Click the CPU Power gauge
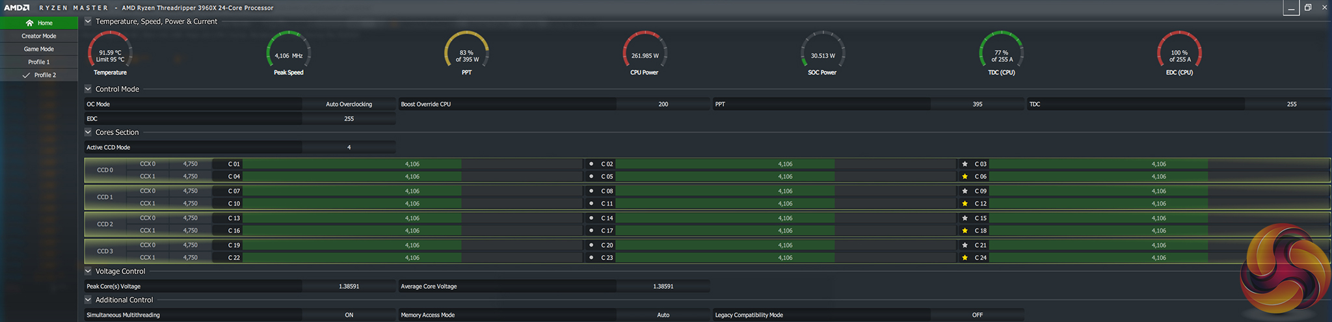 [x=645, y=51]
